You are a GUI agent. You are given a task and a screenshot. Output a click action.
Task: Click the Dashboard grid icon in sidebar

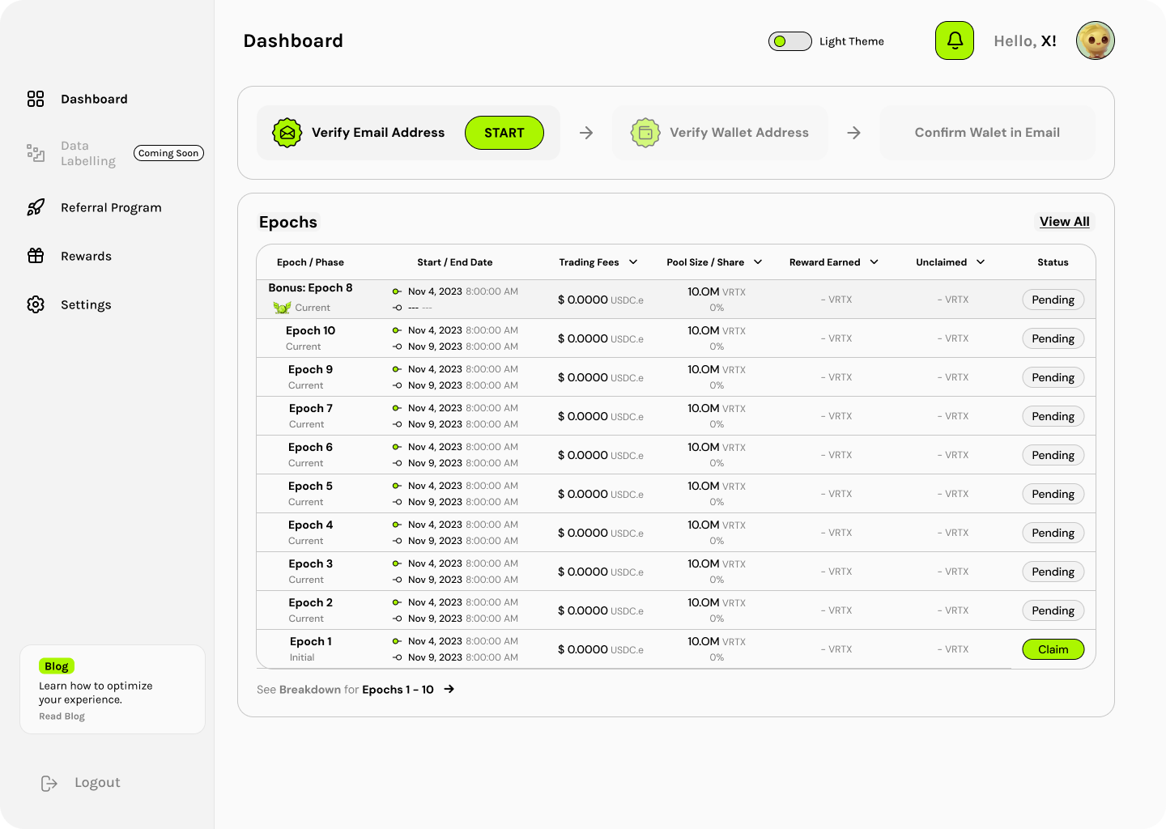point(36,99)
